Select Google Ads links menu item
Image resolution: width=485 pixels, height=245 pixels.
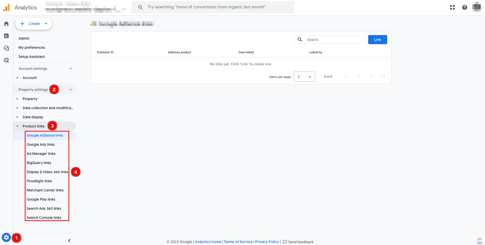point(41,144)
